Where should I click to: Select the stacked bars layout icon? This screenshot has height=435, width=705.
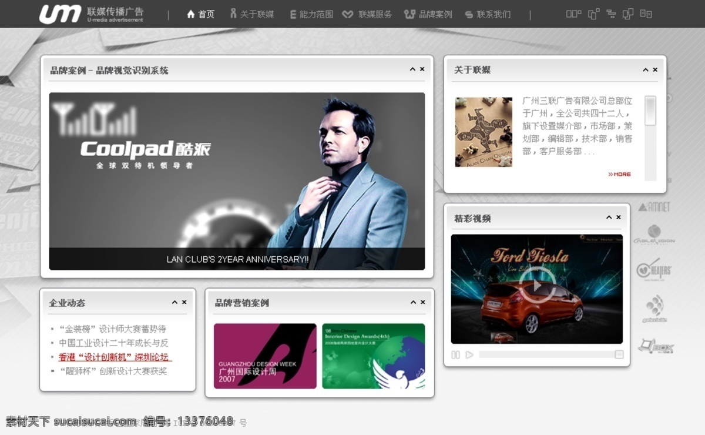[x=611, y=14]
